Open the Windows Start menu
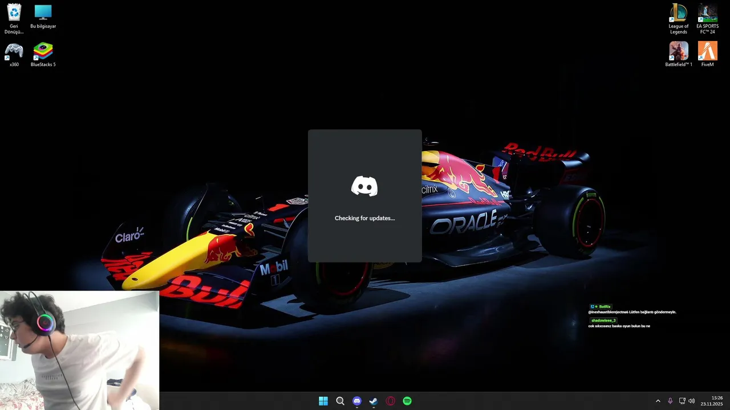 (323, 401)
